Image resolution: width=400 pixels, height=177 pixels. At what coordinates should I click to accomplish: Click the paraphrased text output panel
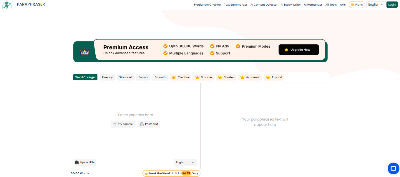(x=265, y=126)
